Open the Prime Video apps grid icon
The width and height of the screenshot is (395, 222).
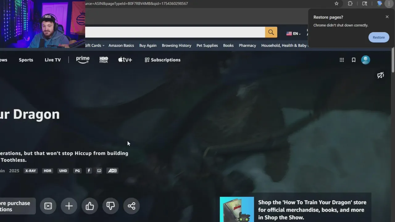click(x=342, y=60)
